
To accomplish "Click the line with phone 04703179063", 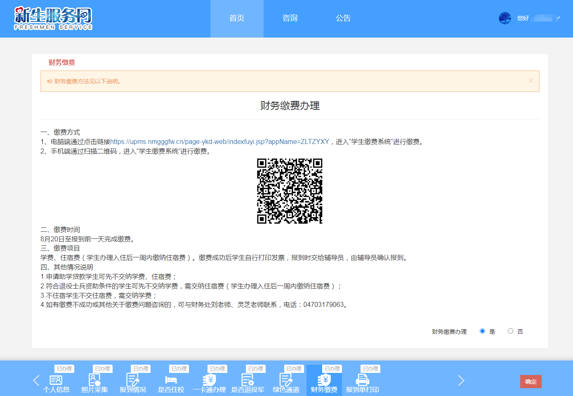I will click(x=195, y=305).
